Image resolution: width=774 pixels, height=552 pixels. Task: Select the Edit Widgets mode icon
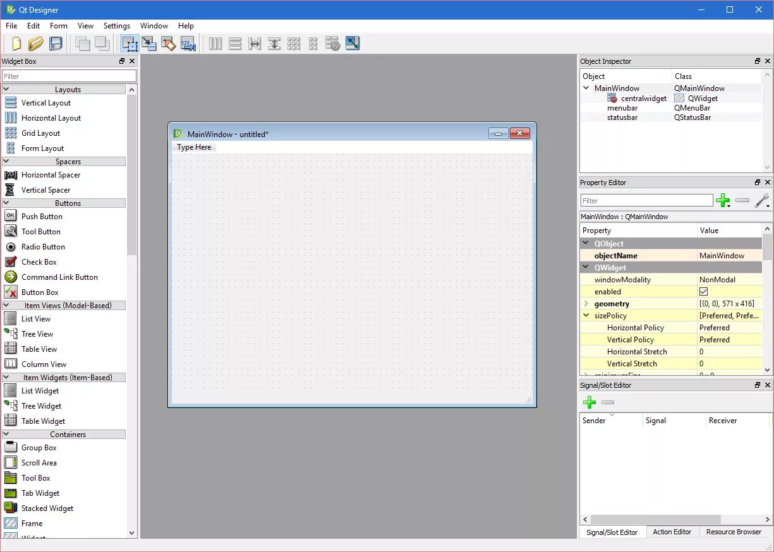point(130,44)
